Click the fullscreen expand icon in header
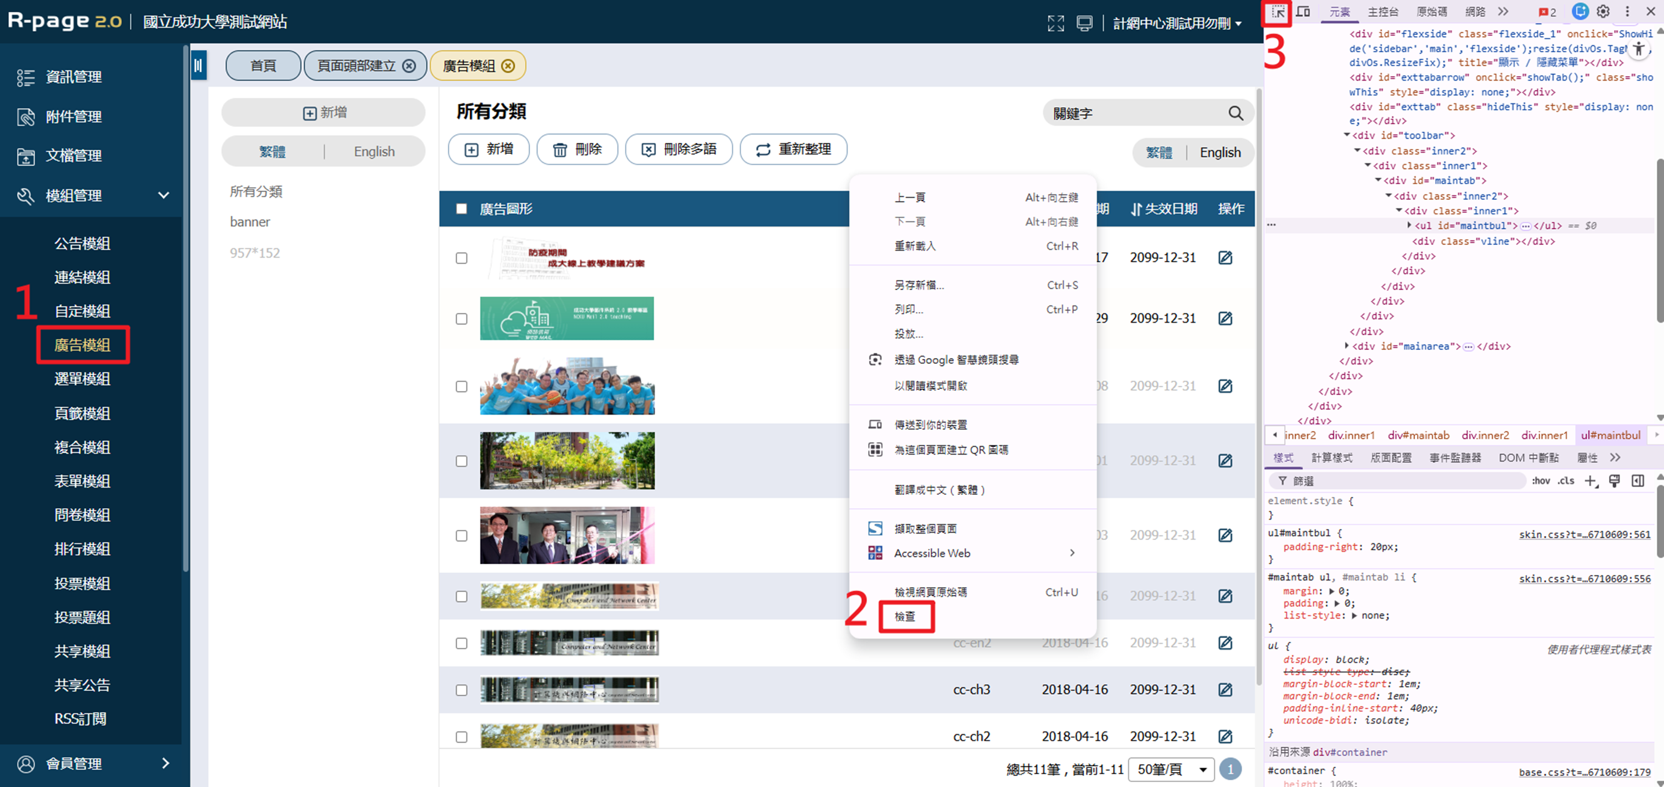The image size is (1664, 787). [x=1055, y=23]
